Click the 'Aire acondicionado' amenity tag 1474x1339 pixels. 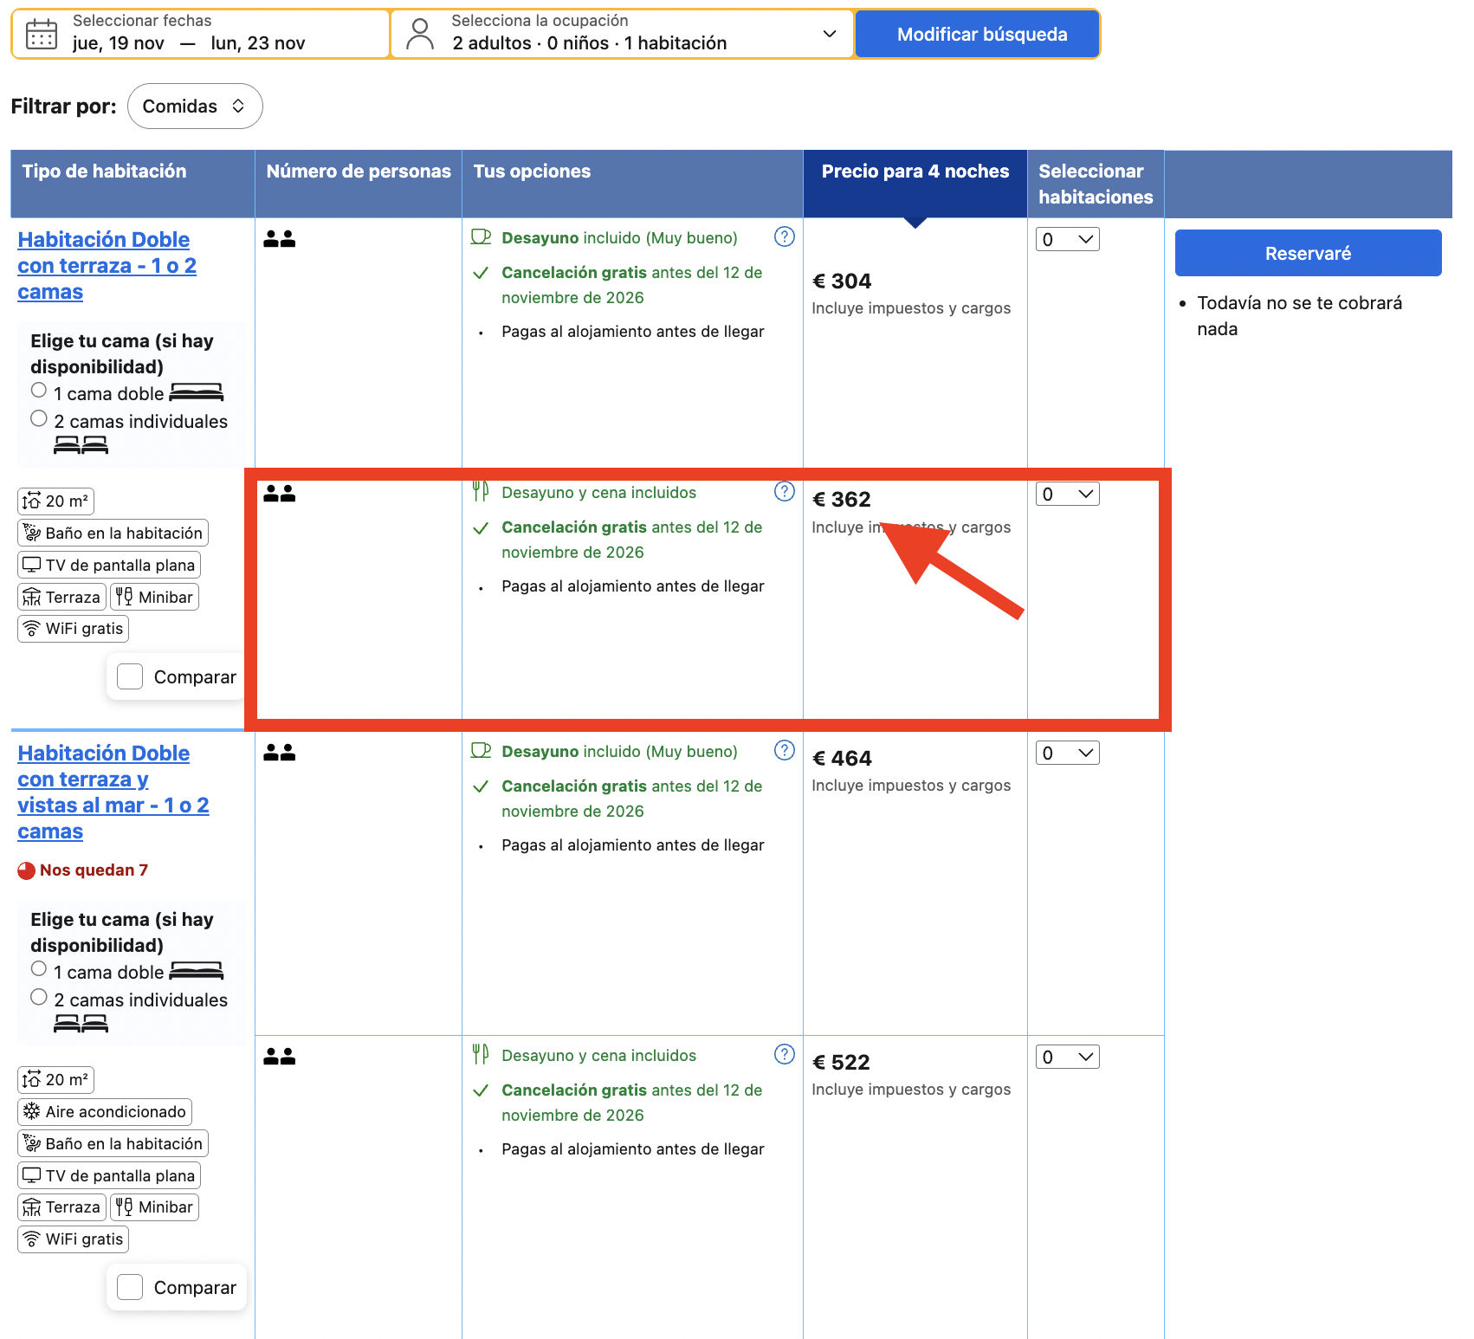coord(105,1111)
